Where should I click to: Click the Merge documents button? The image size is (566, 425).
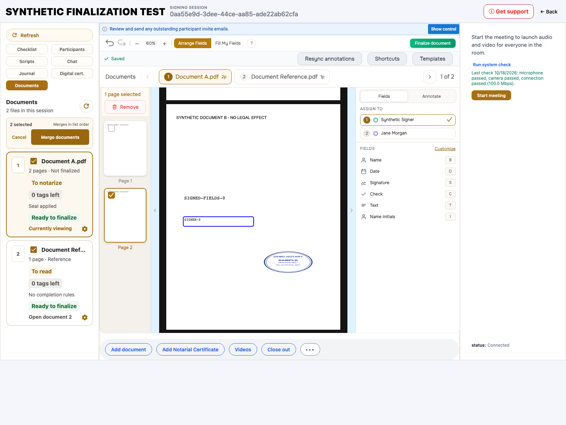(x=60, y=137)
